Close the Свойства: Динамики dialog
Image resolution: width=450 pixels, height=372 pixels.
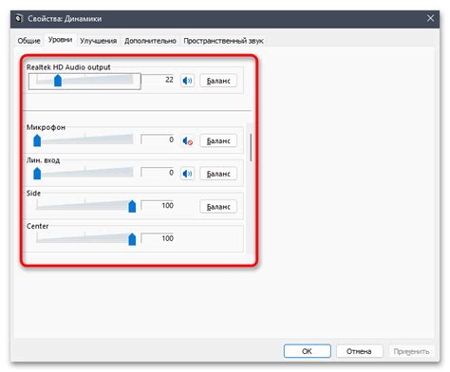[x=430, y=18]
